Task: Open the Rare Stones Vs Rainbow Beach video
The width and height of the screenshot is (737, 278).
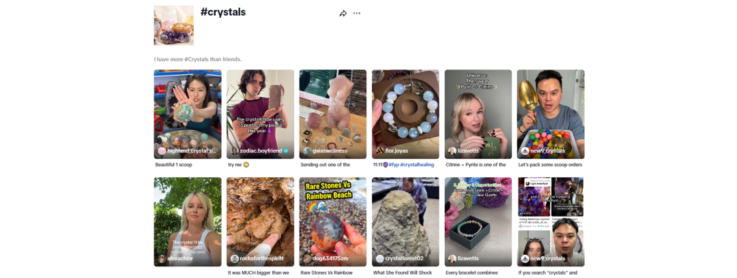Action: point(333,221)
